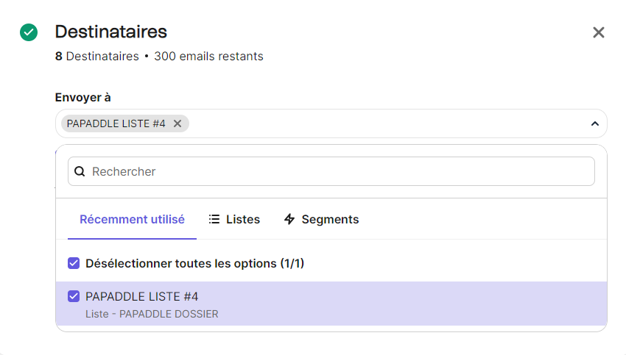The width and height of the screenshot is (626, 355).
Task: Click the 8 Destinataires count text
Action: (96, 56)
